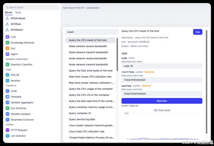Image resolution: width=214 pixels, height=146 pixels.
Task: Click the Parameter Extractor icon
Action: (8, 120)
